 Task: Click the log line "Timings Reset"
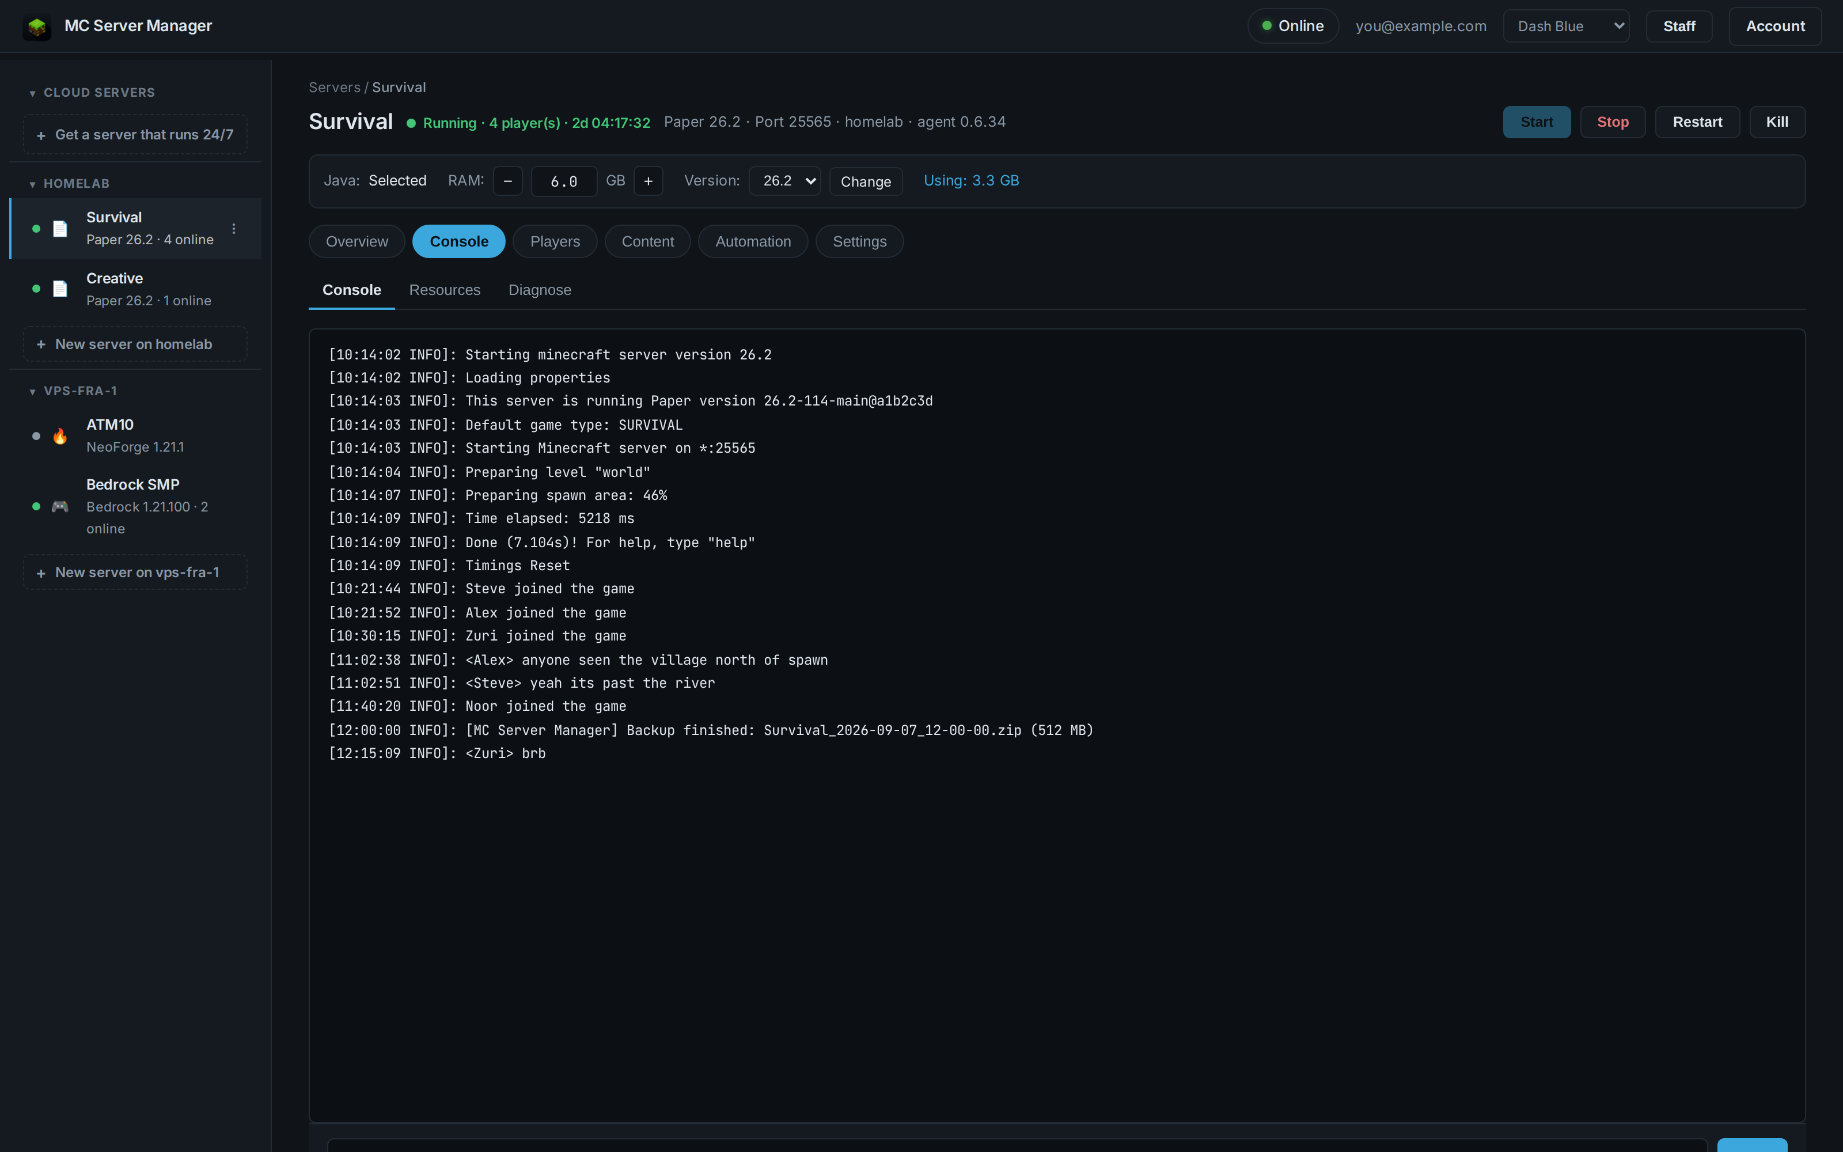tap(449, 565)
